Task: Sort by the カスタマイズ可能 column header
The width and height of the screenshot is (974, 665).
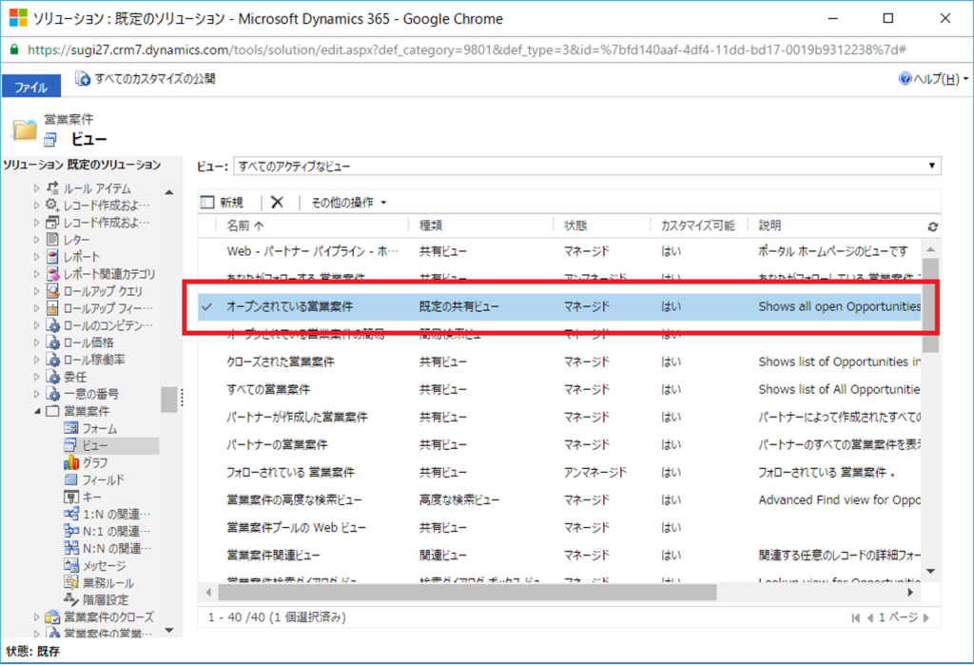Action: (697, 225)
